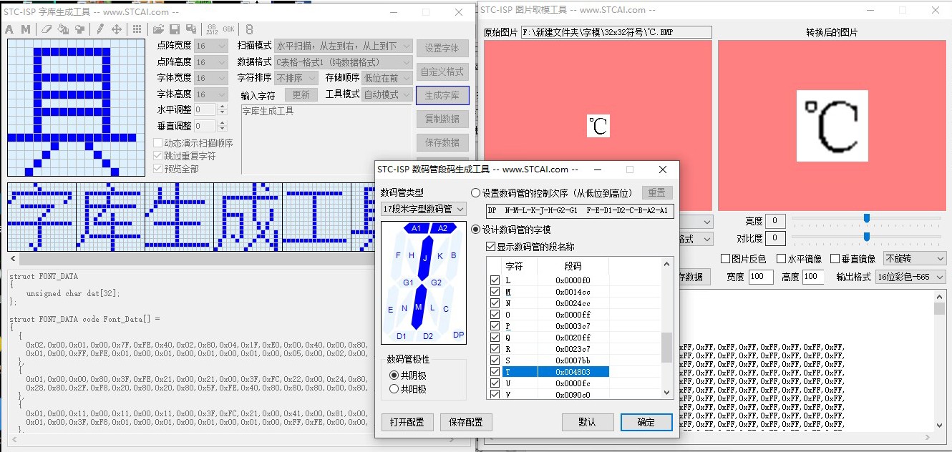Click the segment table vertical scrollbar thumb

[667, 348]
